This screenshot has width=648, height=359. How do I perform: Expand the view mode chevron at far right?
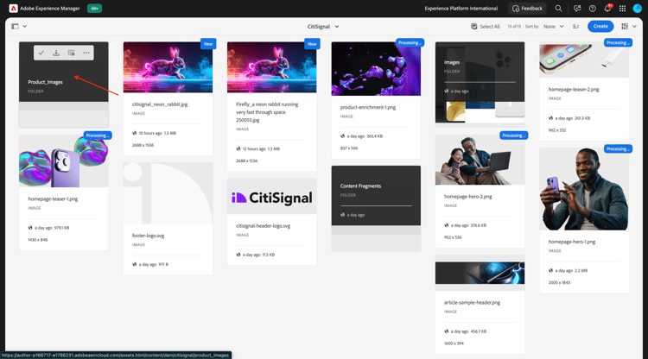pos(634,27)
